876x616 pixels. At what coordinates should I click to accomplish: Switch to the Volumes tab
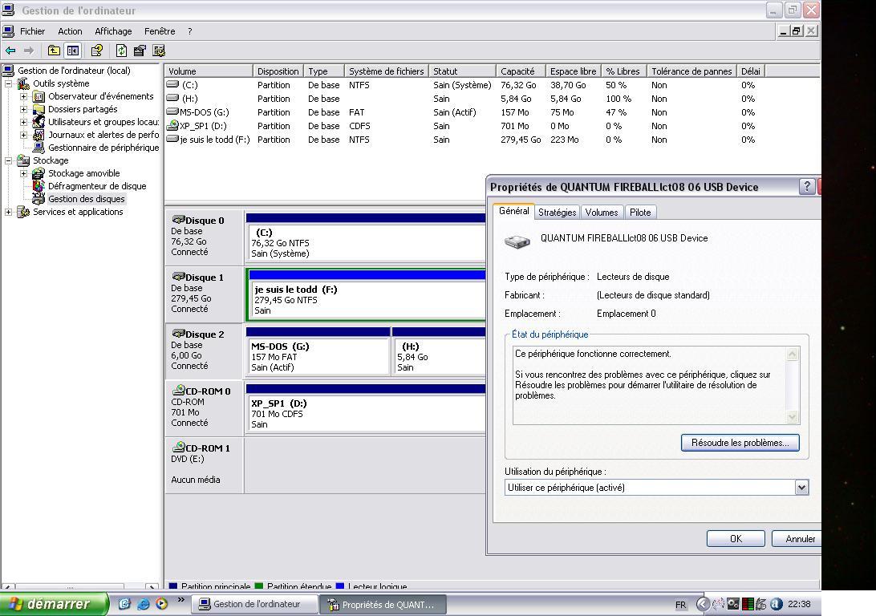[601, 213]
